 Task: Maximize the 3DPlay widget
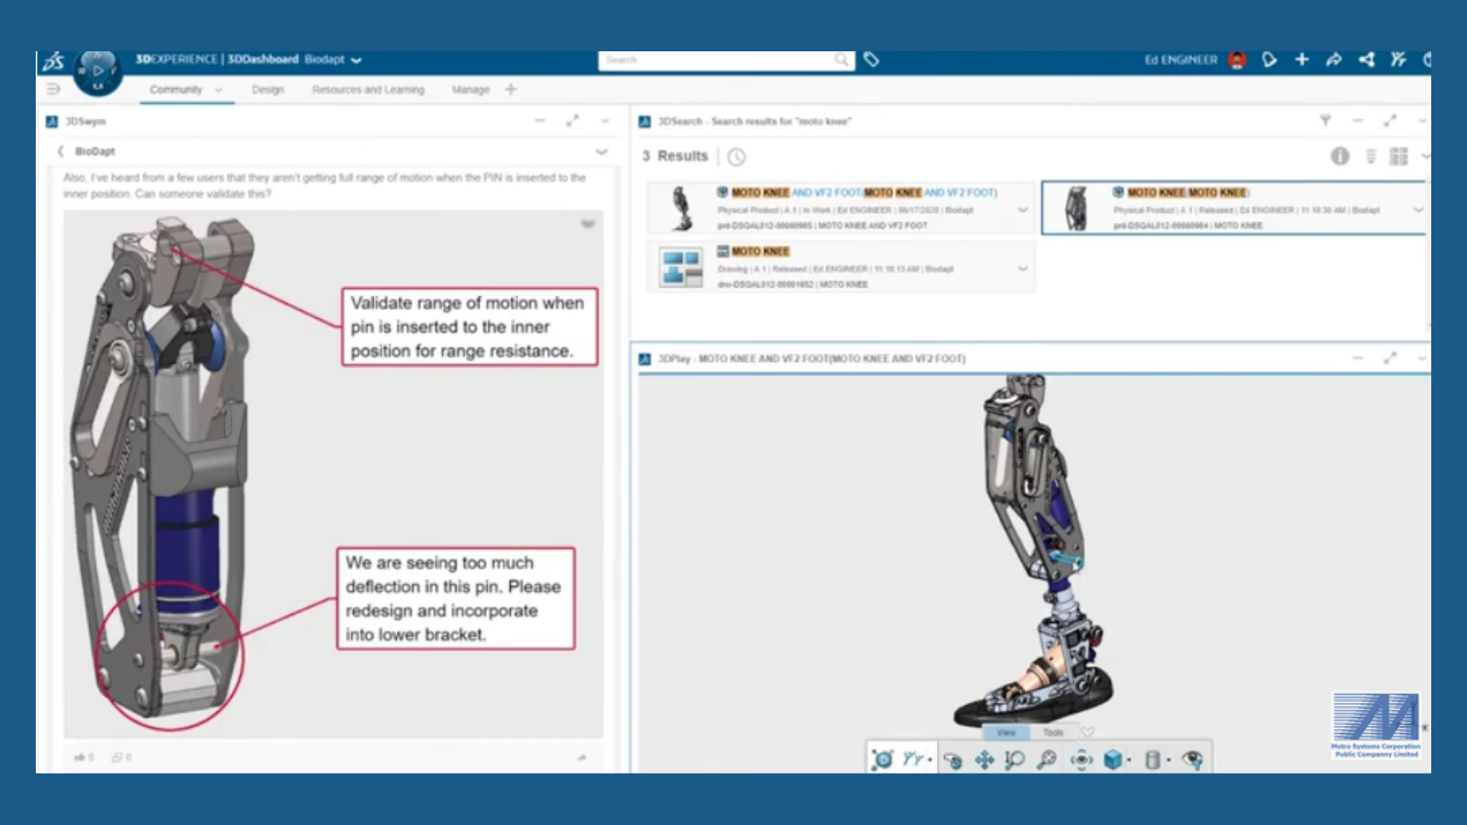click(x=1390, y=358)
